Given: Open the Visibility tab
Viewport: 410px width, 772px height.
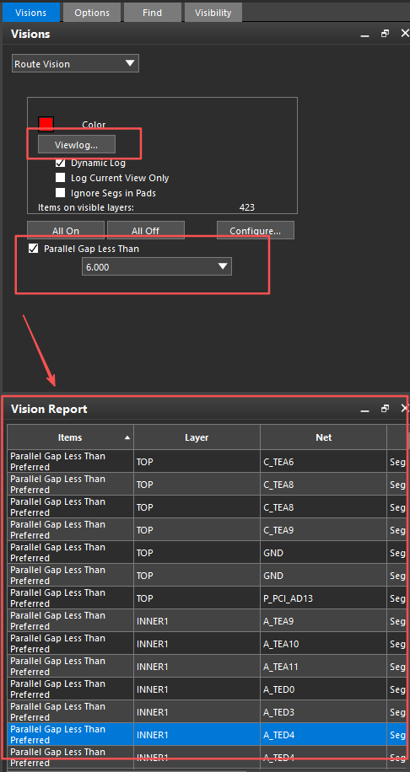Looking at the screenshot, I should 213,13.
